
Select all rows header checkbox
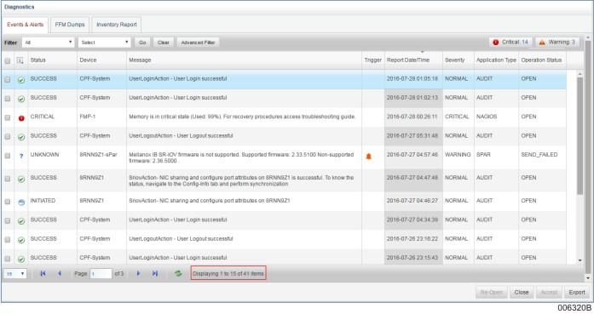pos(7,61)
